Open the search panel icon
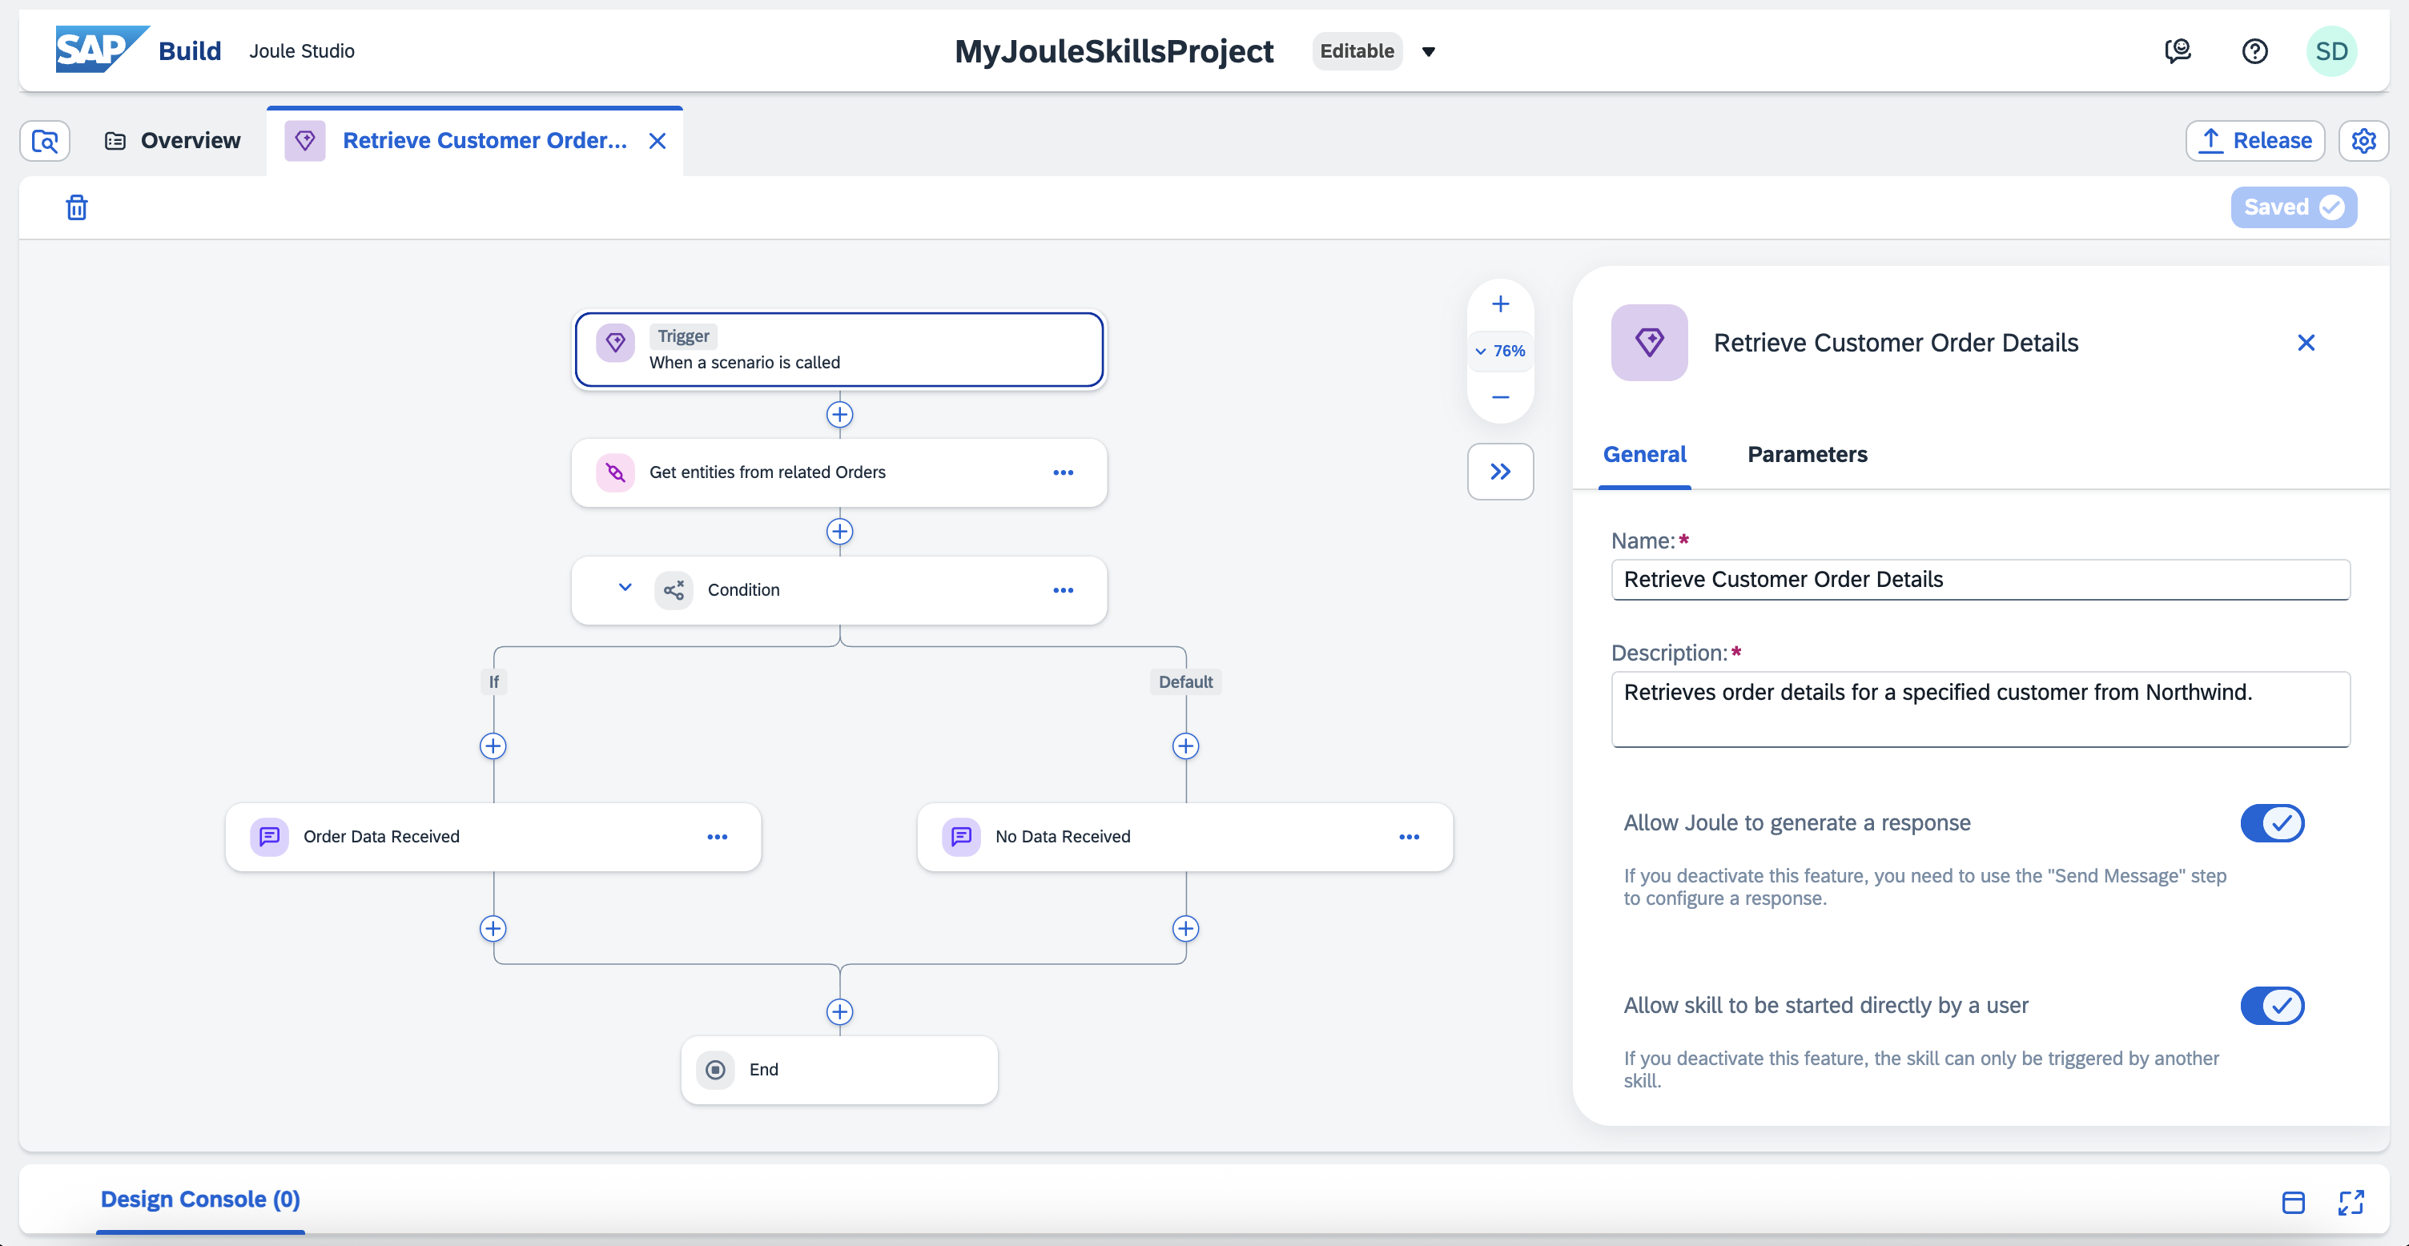Viewport: 2409px width, 1246px height. tap(45, 141)
